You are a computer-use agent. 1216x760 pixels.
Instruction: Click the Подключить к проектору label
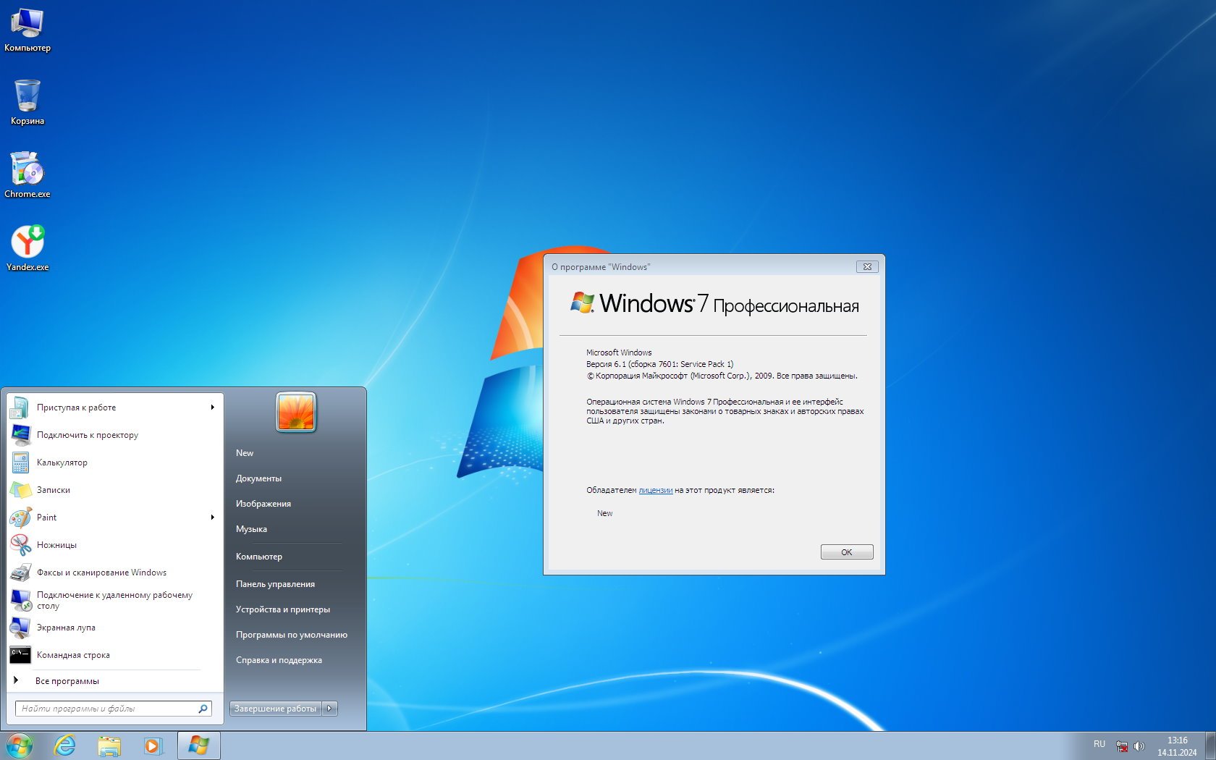coord(88,435)
